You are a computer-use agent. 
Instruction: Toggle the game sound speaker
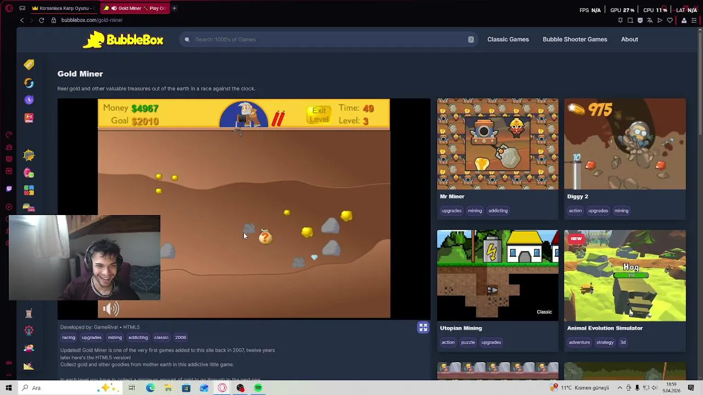tap(110, 309)
